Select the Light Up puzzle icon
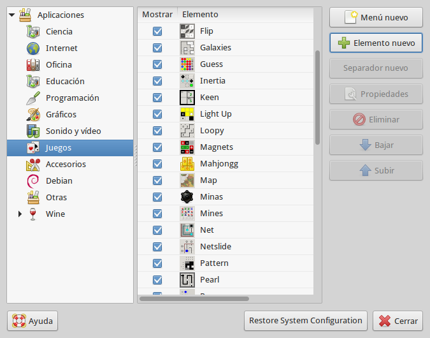 pos(187,114)
